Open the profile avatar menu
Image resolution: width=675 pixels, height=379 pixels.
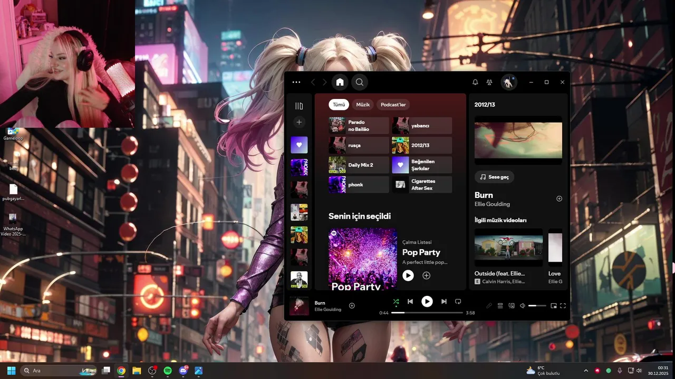(508, 82)
